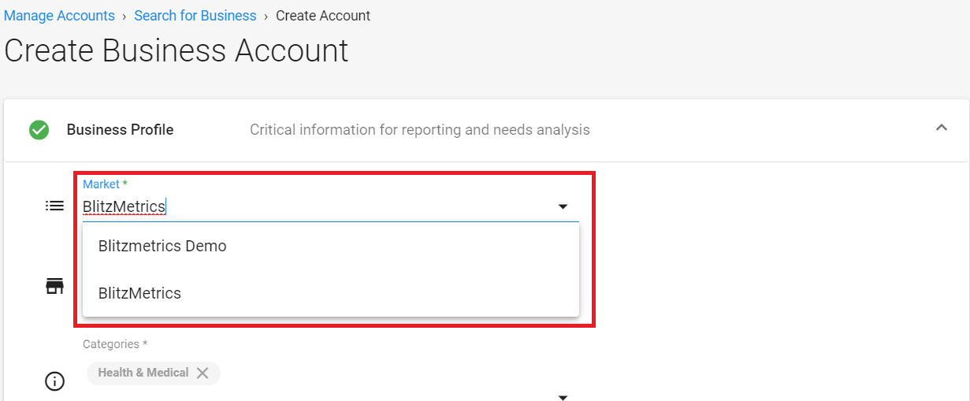Open the Manage Accounts breadcrumb link

(x=59, y=16)
